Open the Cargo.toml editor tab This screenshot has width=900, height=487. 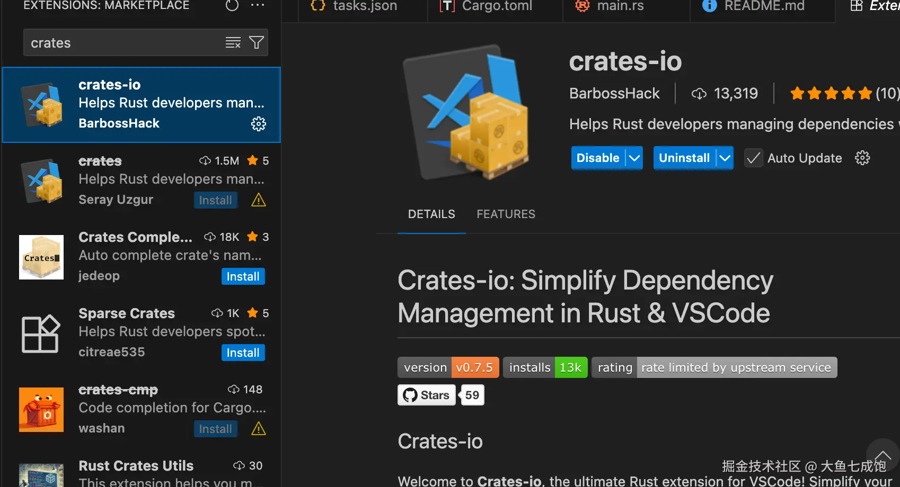coord(496,6)
